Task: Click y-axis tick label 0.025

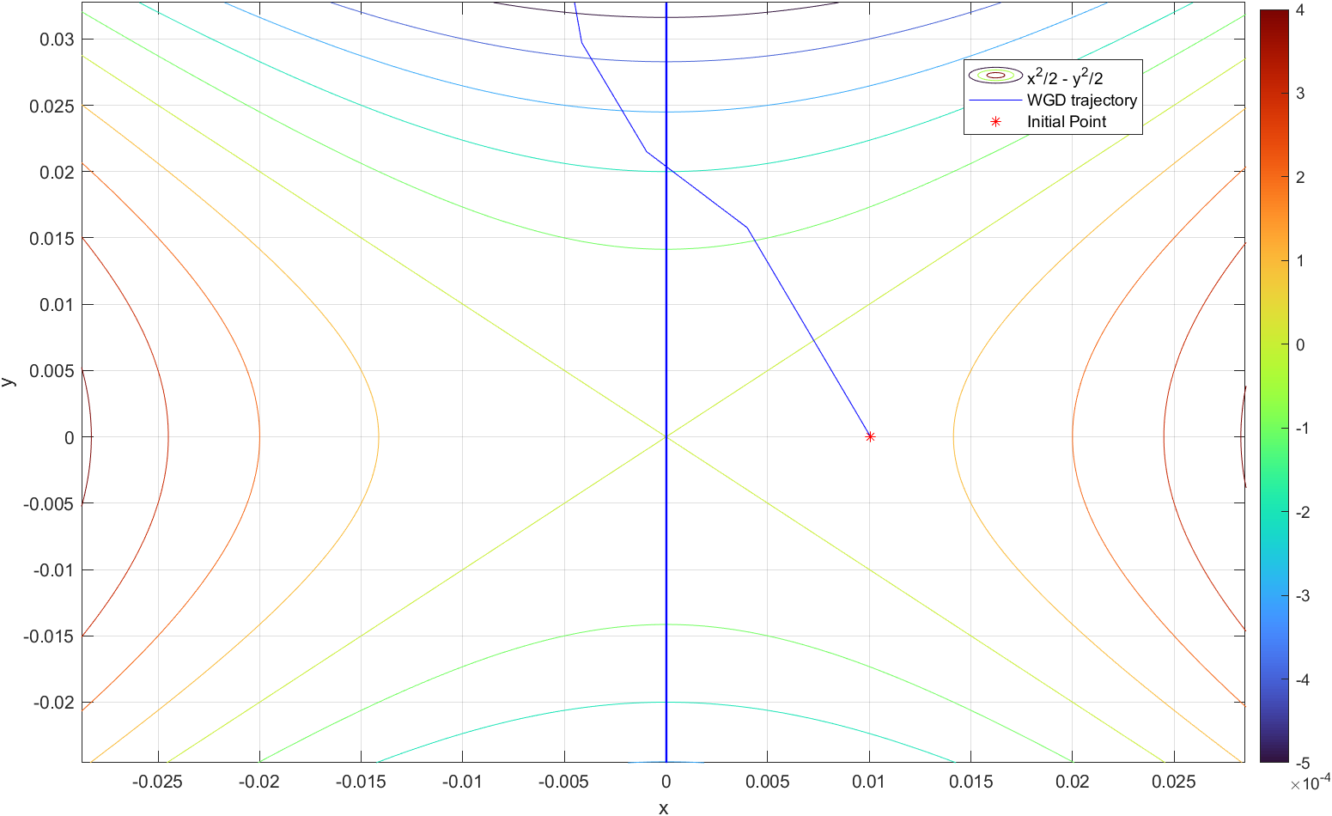Action: tap(53, 106)
